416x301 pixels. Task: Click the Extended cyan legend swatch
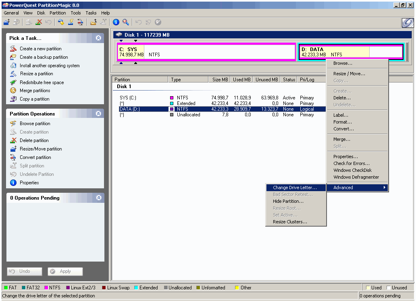(x=136, y=288)
